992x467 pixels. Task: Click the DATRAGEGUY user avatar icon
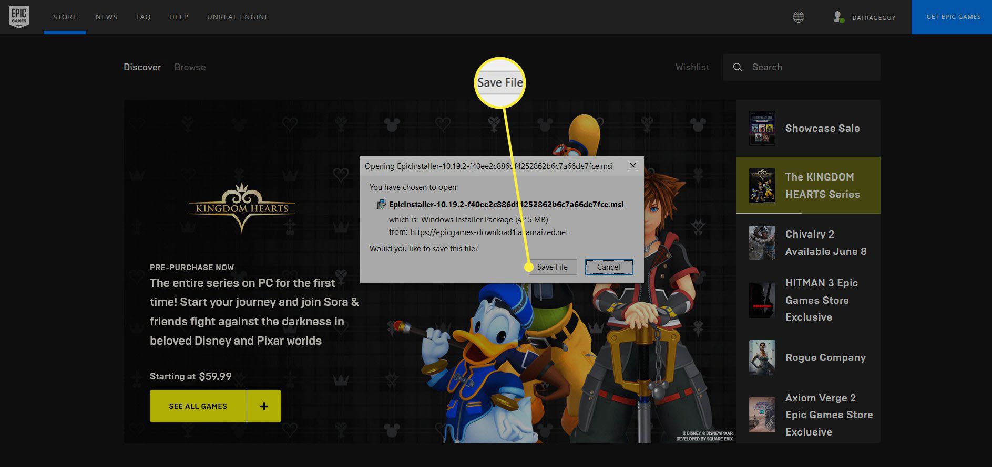click(838, 17)
